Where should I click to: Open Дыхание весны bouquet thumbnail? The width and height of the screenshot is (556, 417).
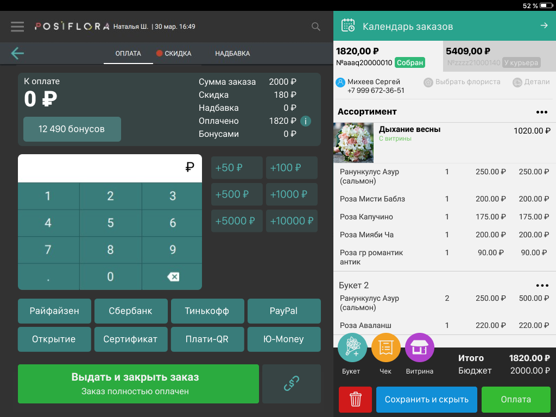tap(353, 143)
